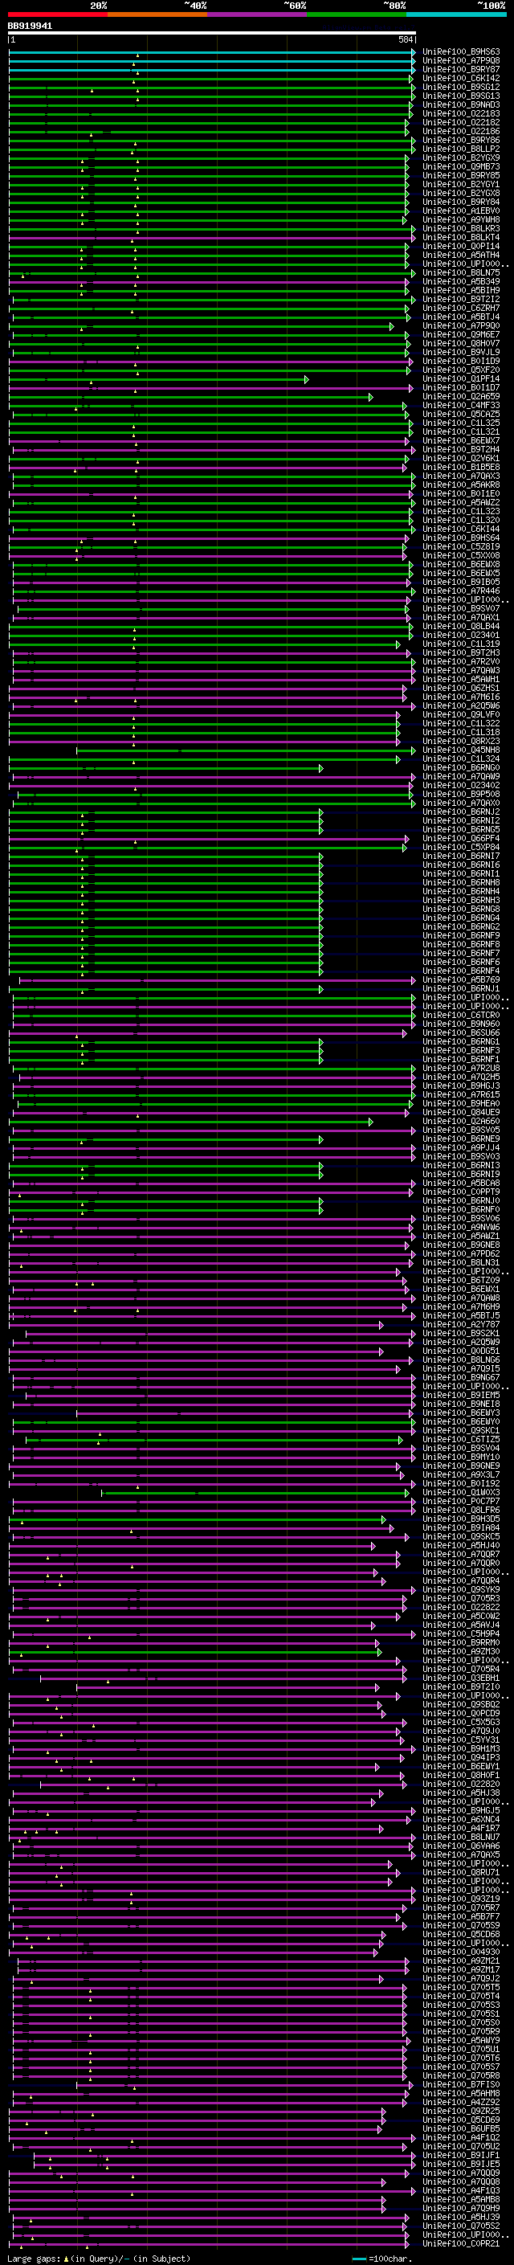Image resolution: width=514 pixels, height=2265 pixels.
Task: Select the UniRef100_B8LLP2 label
Action: coord(461,149)
